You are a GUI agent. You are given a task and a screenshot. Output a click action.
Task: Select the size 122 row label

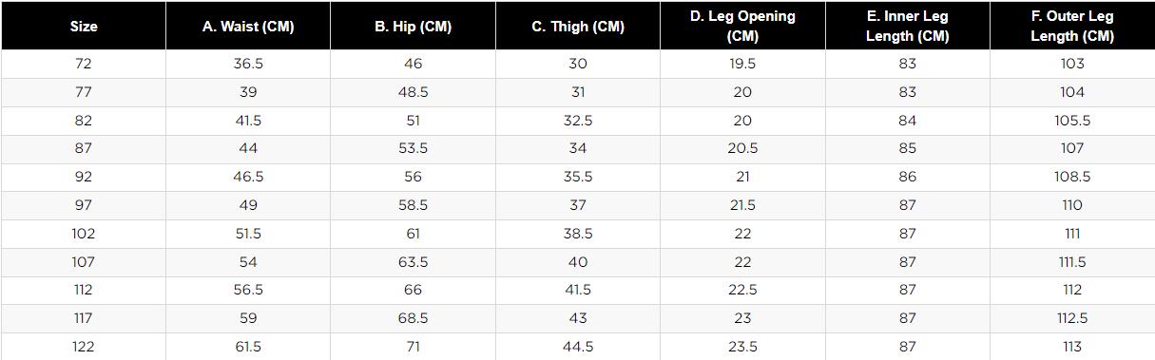84,347
